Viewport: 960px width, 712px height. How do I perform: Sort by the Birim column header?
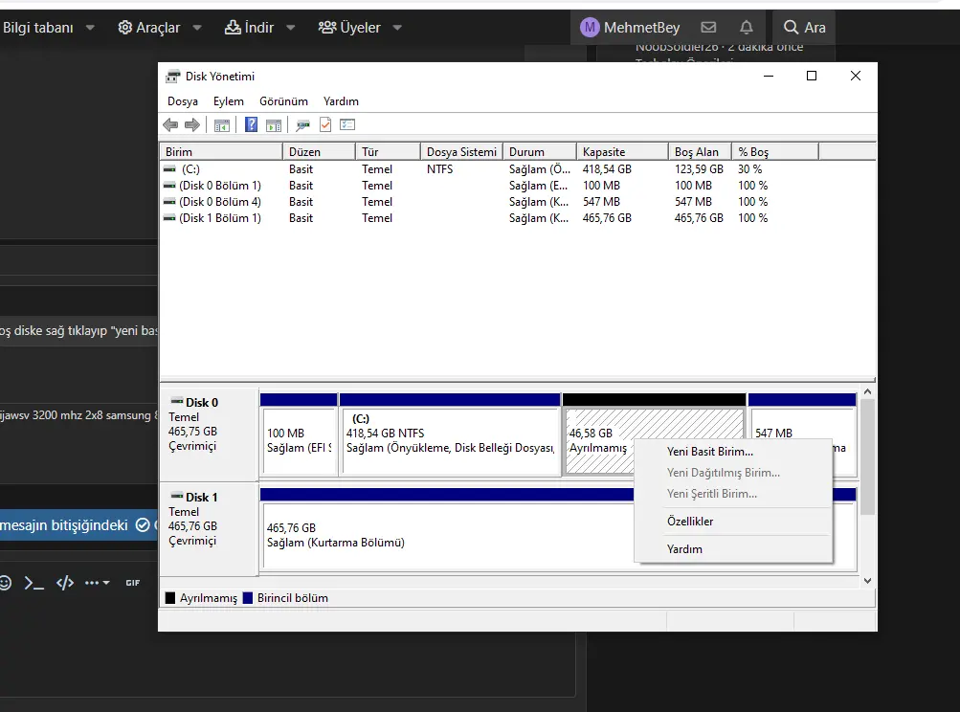pos(222,152)
